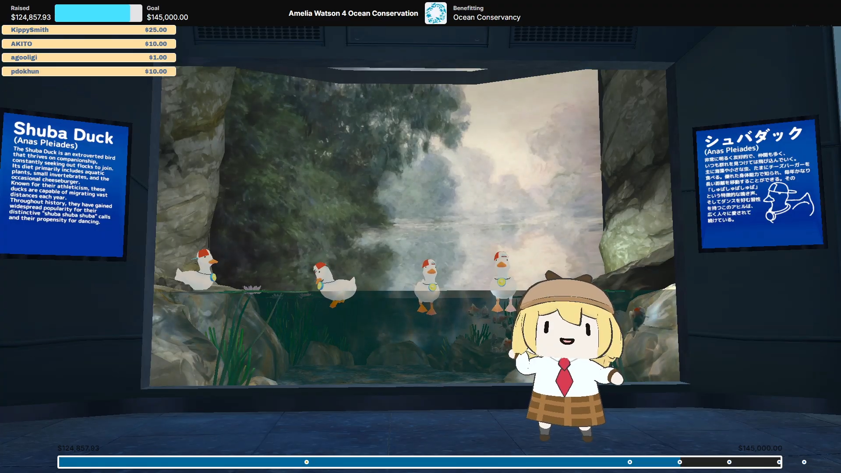Click the Japanese シュバダック info sign
841x473 pixels.
760,184
